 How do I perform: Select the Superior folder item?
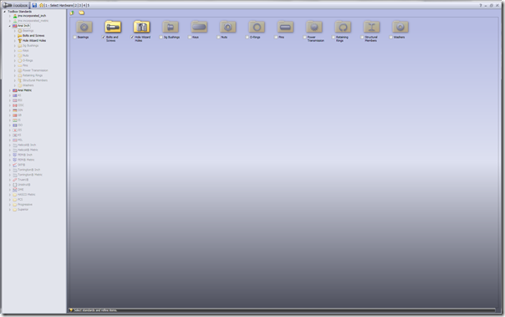tap(23, 210)
